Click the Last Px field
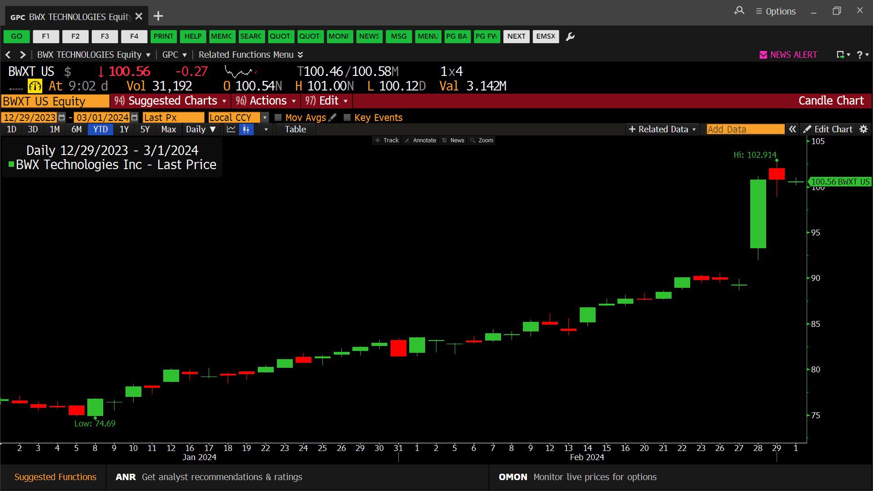Viewport: 873px width, 491px height. (173, 118)
